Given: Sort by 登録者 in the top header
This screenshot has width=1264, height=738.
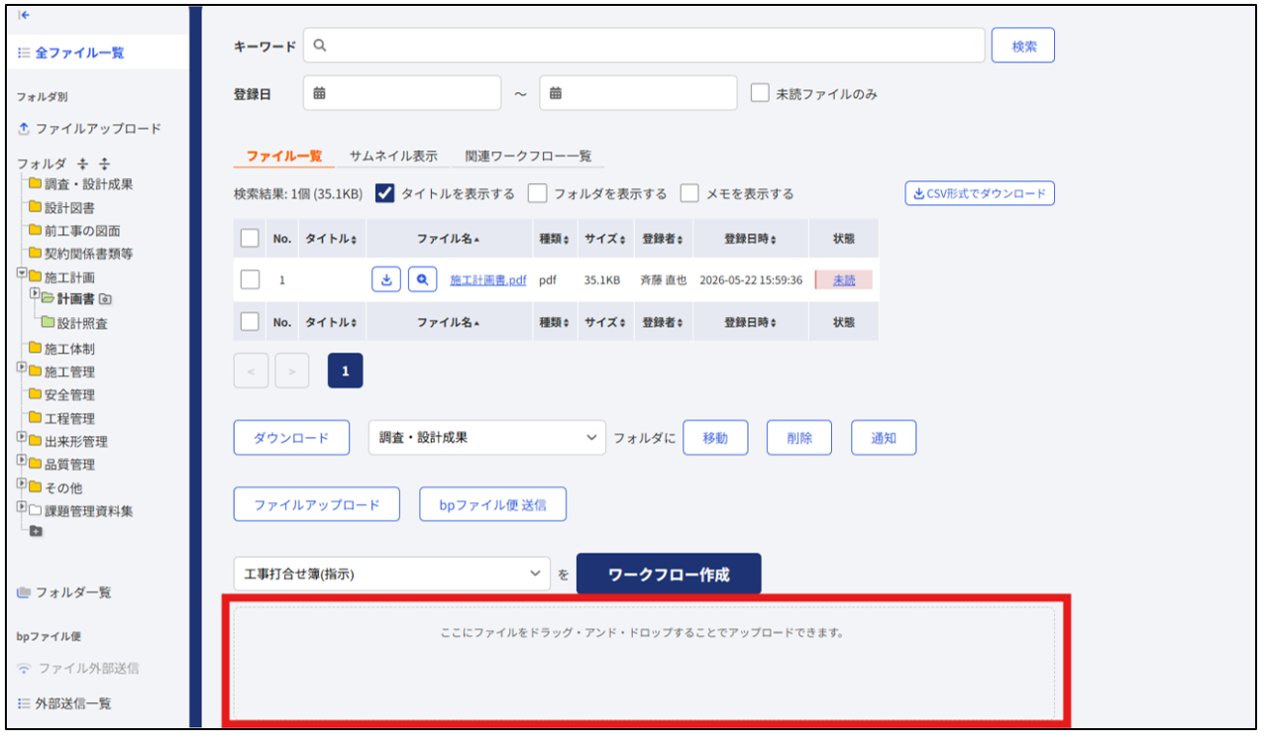Looking at the screenshot, I should (x=664, y=239).
